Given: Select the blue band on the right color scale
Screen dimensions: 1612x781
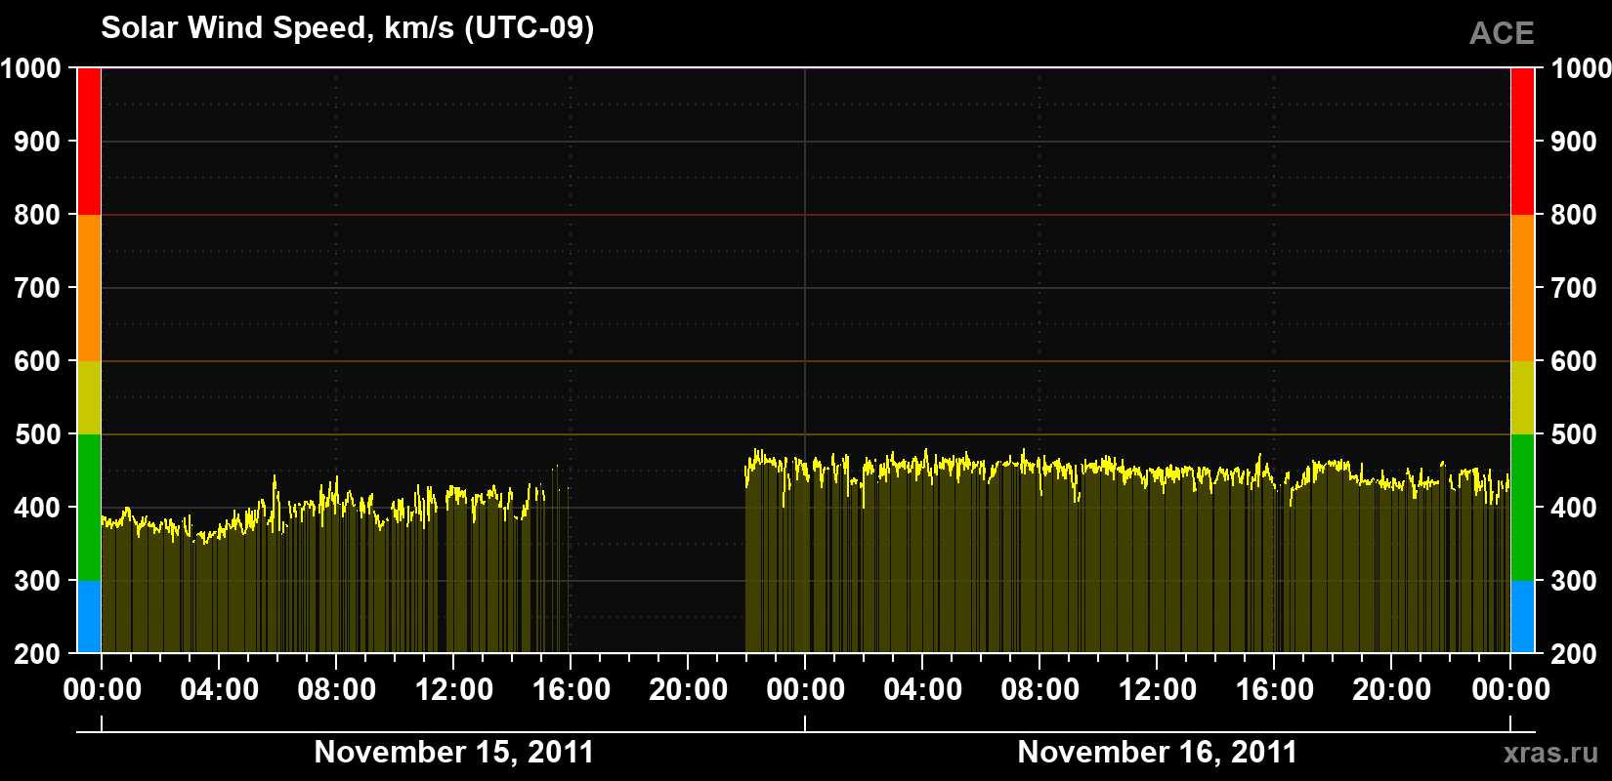Looking at the screenshot, I should pos(1522,617).
